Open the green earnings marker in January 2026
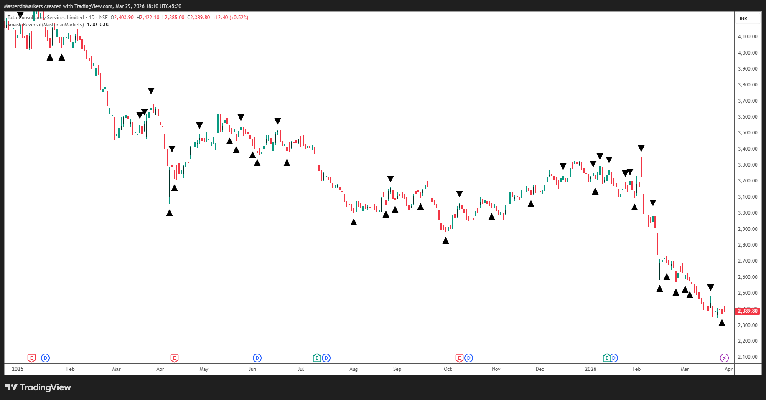 pyautogui.click(x=607, y=358)
